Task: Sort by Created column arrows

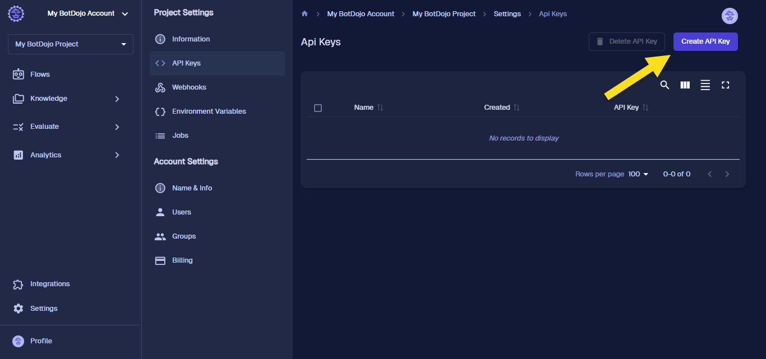Action: pos(516,108)
